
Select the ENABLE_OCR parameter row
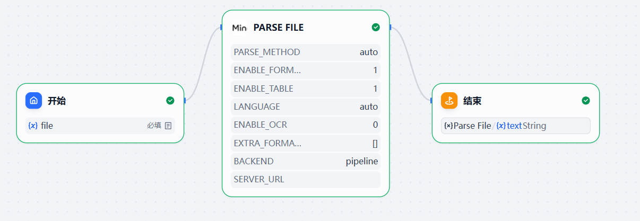(x=306, y=125)
